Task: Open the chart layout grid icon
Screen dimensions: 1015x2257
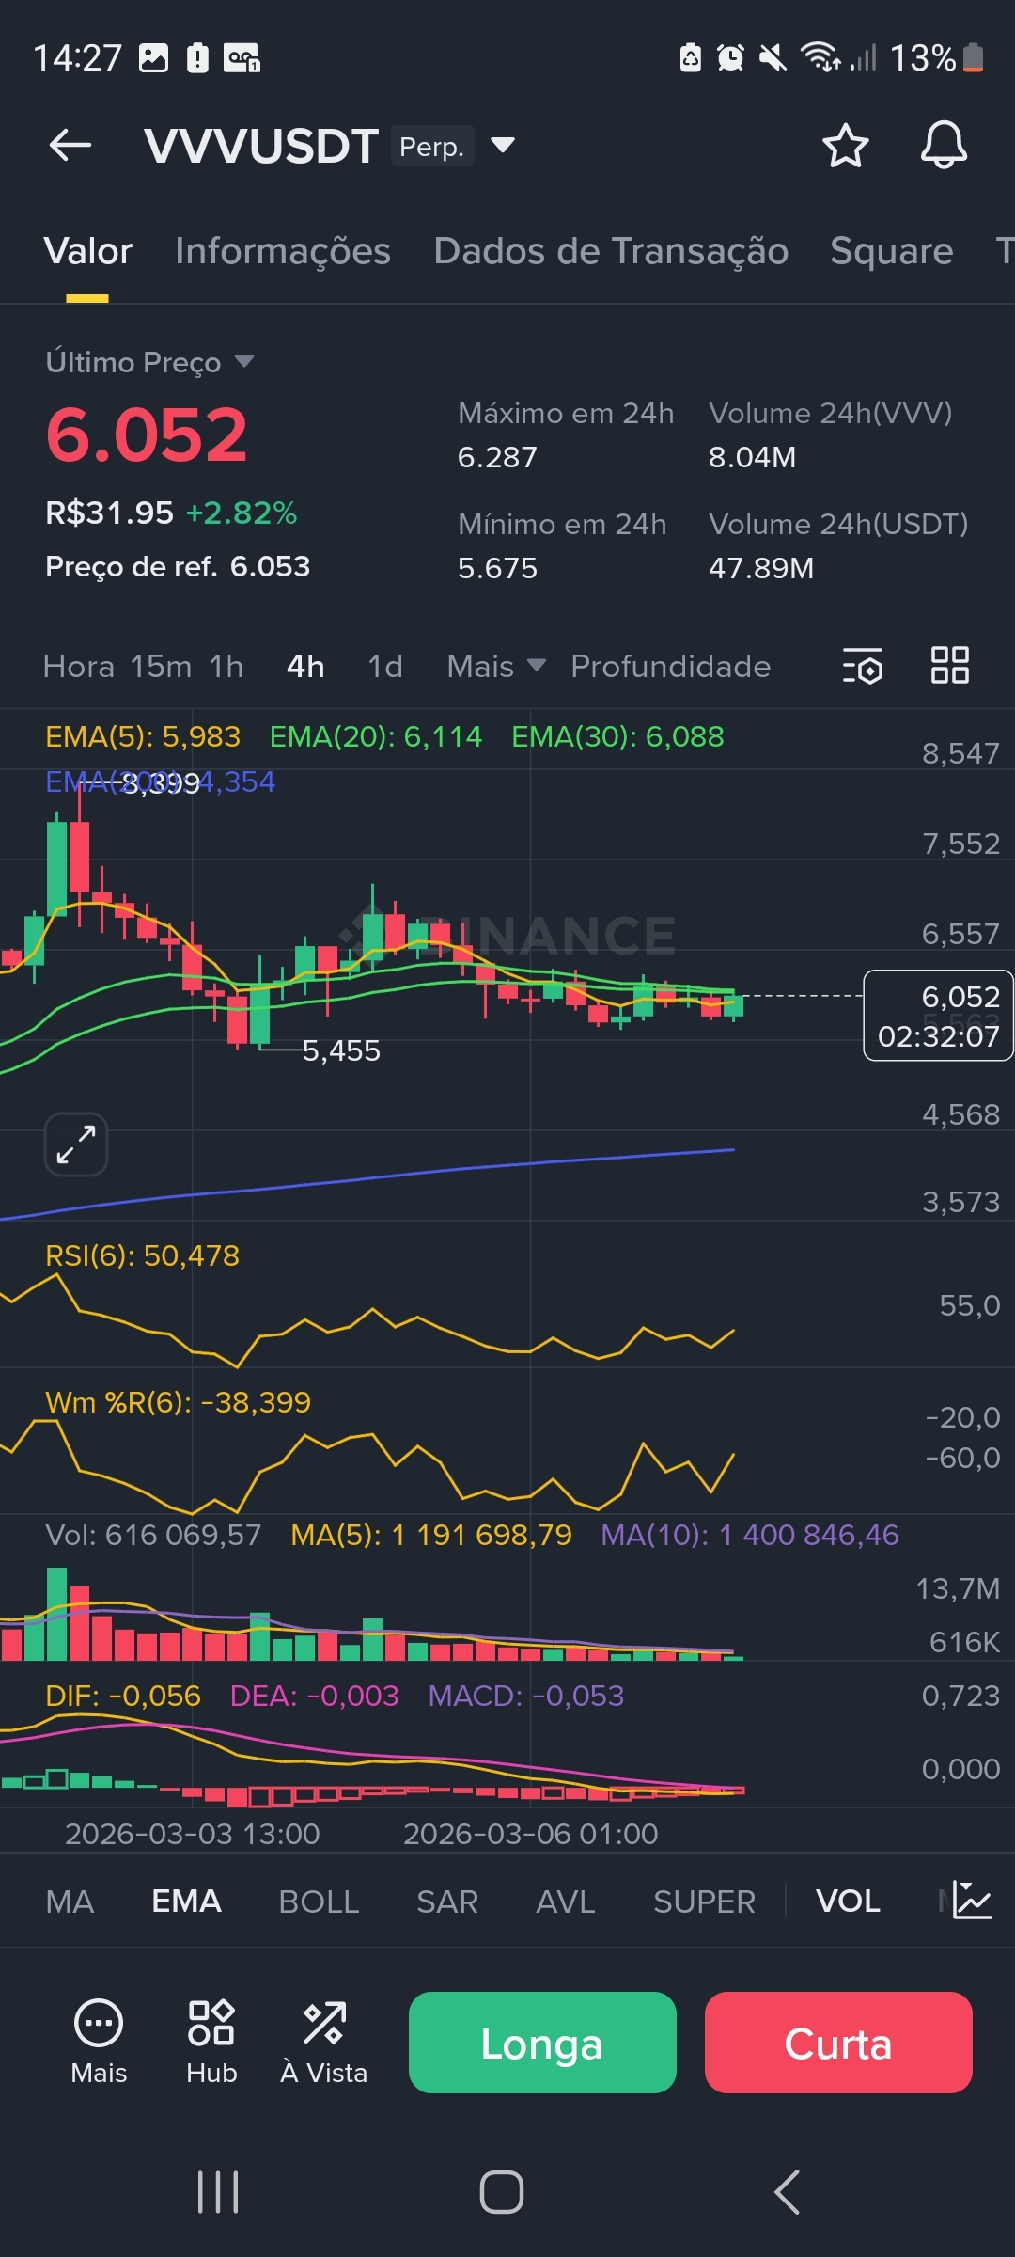Action: [949, 665]
